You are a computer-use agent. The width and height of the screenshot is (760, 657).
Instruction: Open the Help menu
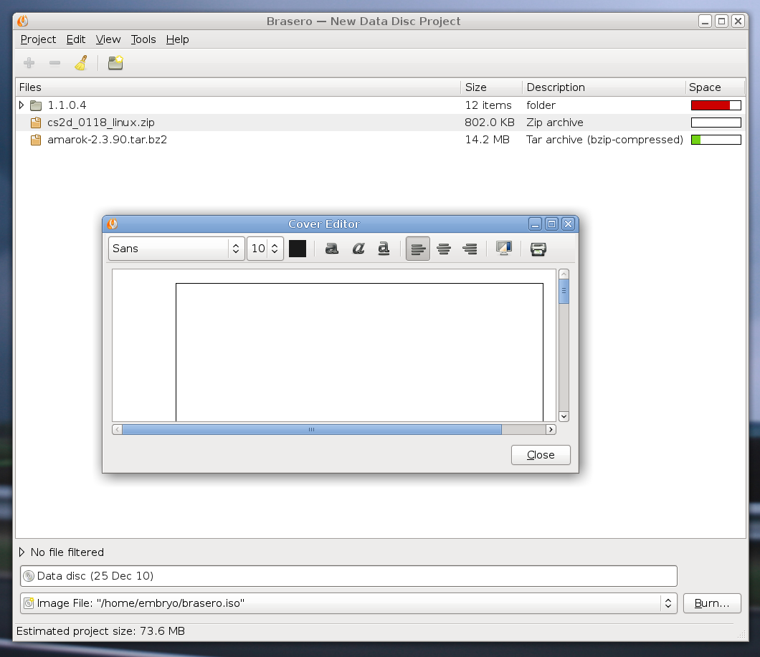[x=177, y=39]
